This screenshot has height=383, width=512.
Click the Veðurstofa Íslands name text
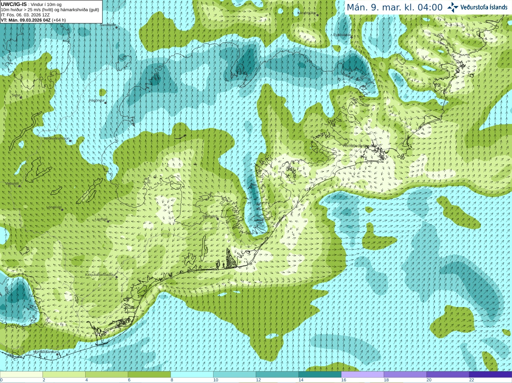click(x=484, y=7)
